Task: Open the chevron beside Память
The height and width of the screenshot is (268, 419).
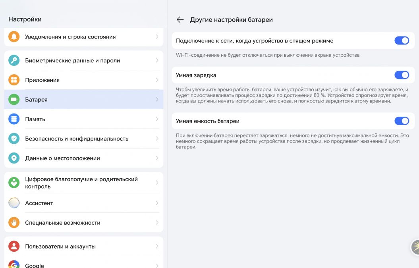Action: [x=157, y=119]
